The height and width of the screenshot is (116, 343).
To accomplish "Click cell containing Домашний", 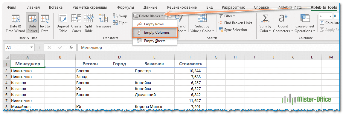I will tap(154, 95).
